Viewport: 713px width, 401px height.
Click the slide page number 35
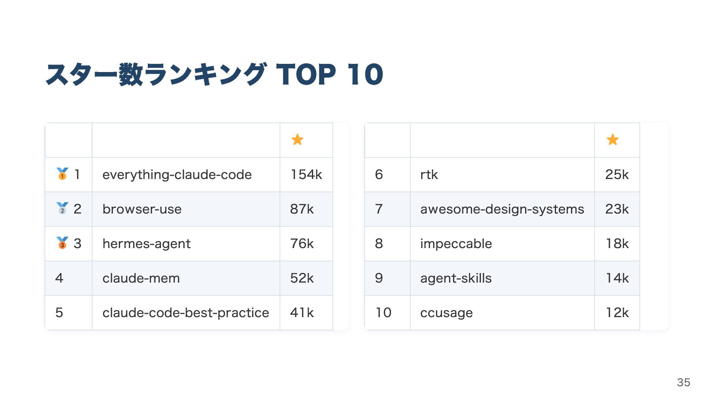683,382
